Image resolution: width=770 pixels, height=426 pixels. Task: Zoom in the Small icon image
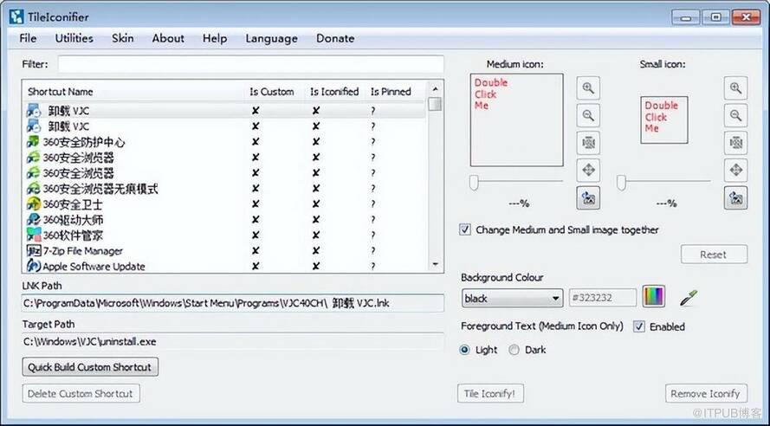point(735,88)
